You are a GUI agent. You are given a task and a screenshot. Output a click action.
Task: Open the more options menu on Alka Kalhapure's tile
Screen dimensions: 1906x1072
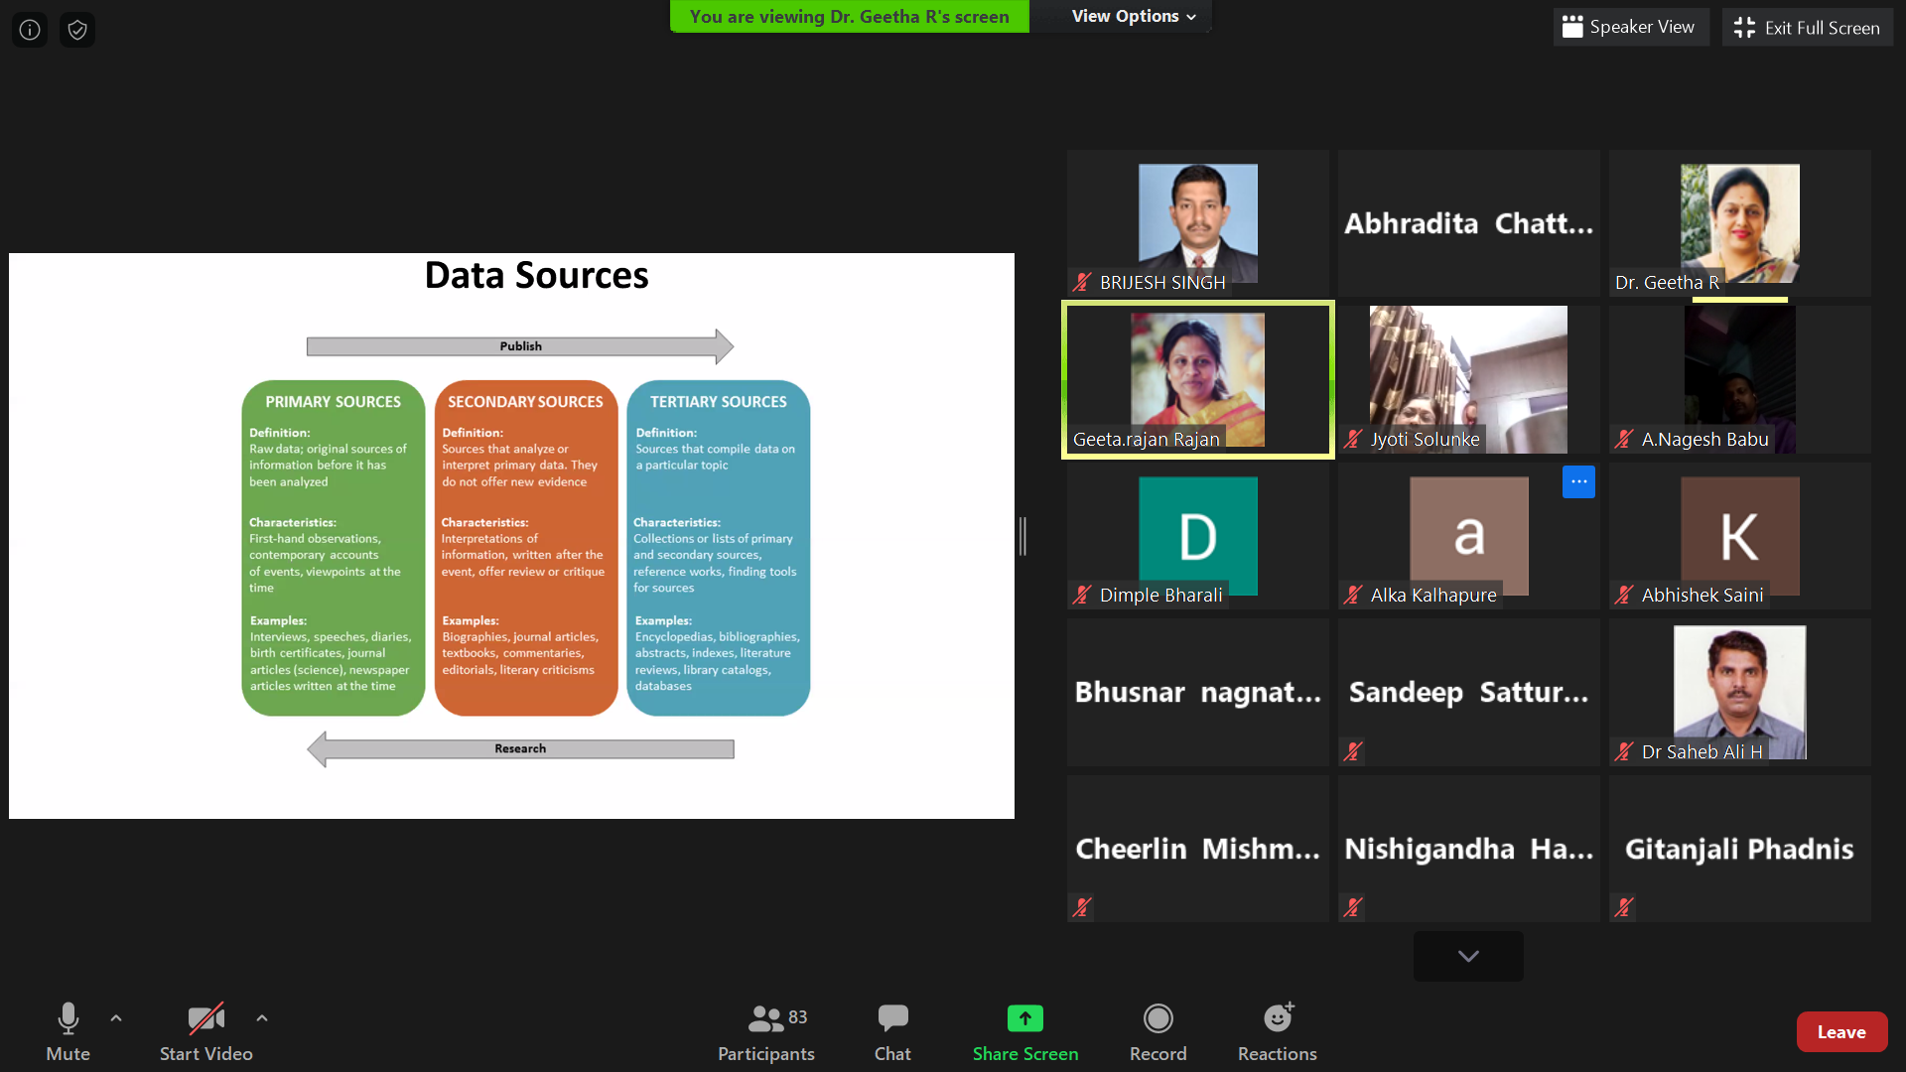[x=1578, y=481]
